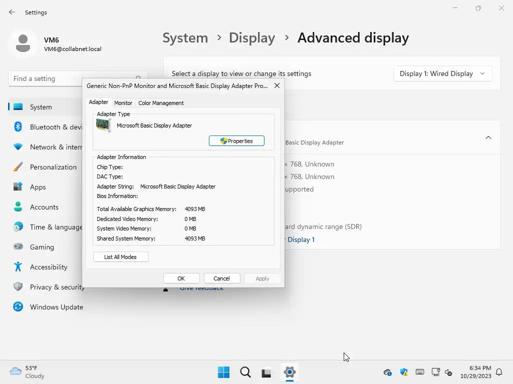The height and width of the screenshot is (384, 513).
Task: Click the Give feedback link
Action: point(201,288)
